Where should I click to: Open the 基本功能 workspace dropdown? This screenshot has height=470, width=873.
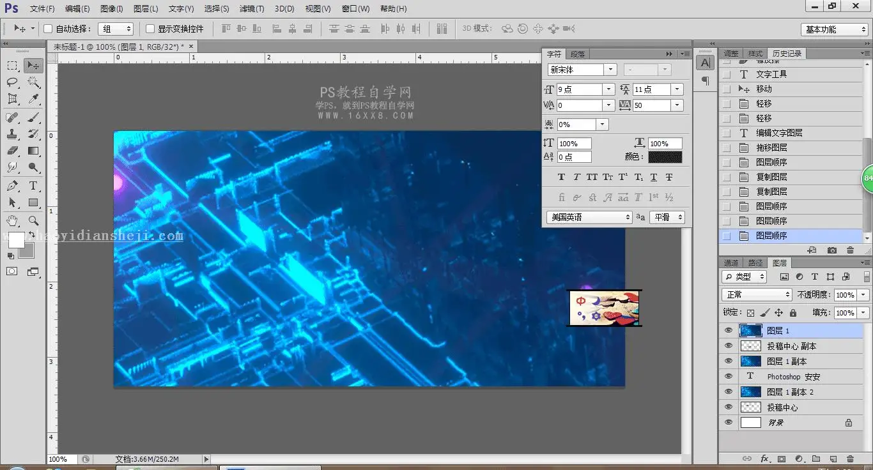(x=834, y=29)
